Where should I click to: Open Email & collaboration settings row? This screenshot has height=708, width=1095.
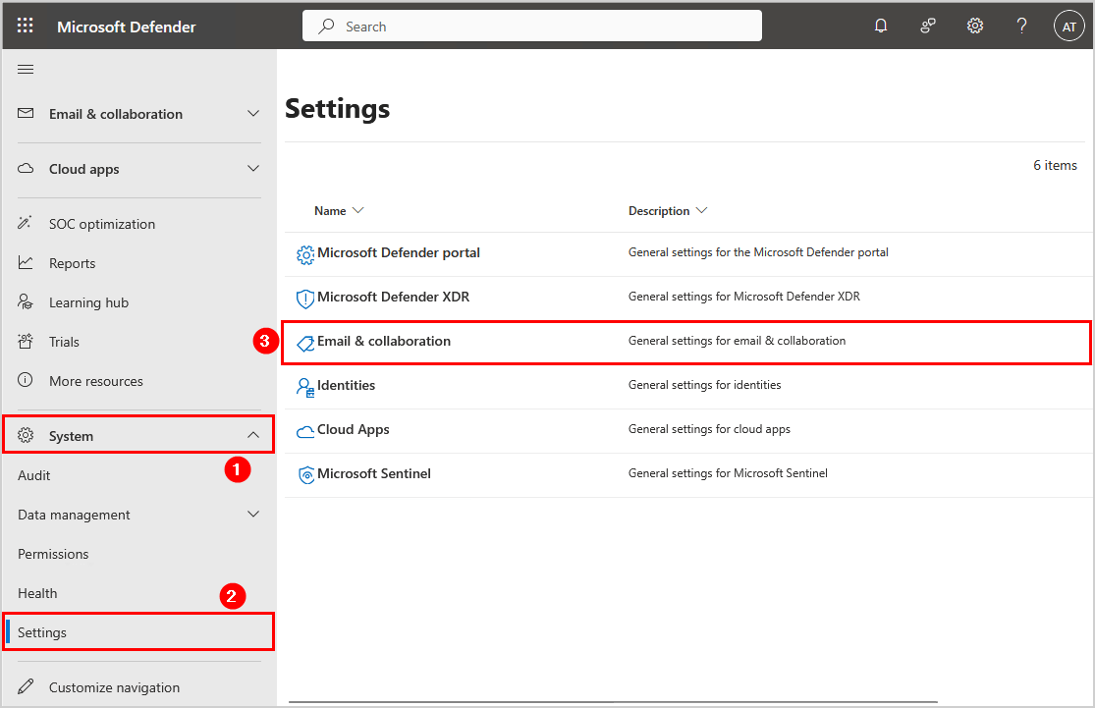pyautogui.click(x=384, y=341)
